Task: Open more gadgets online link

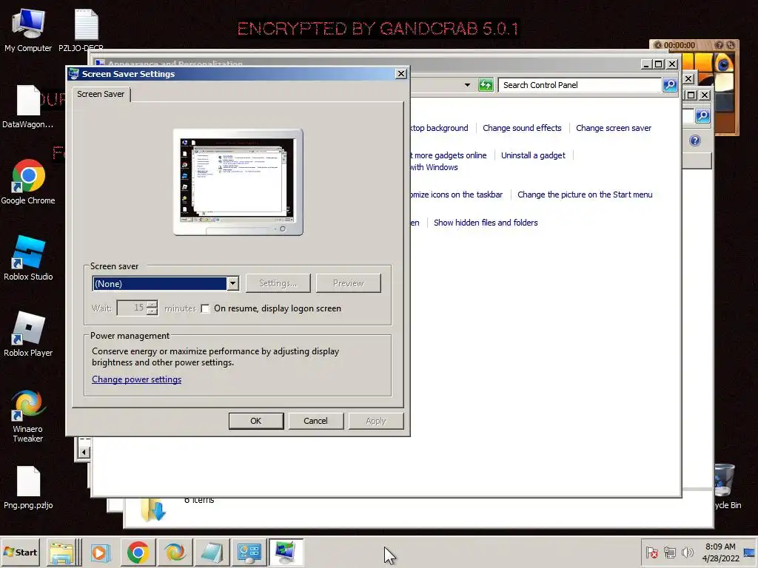Action: pyautogui.click(x=449, y=155)
